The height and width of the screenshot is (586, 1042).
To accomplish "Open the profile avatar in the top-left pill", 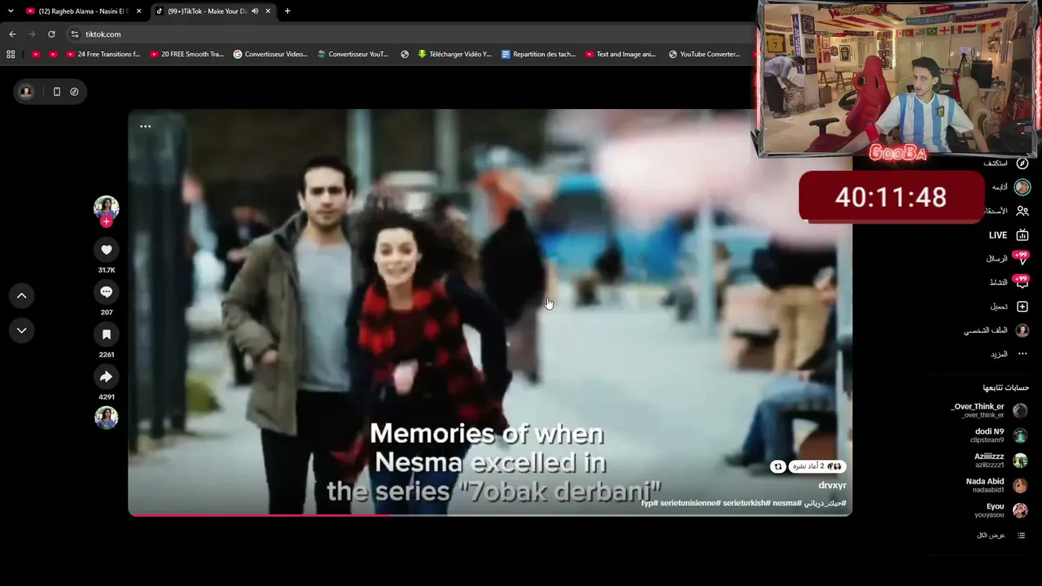I will point(26,92).
